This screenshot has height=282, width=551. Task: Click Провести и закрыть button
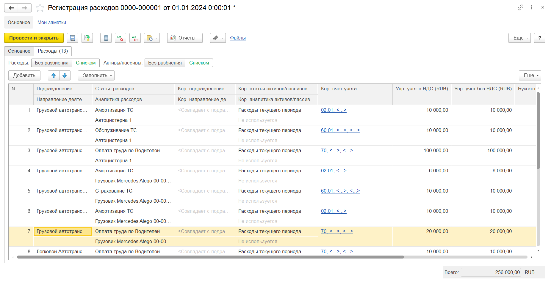coord(34,38)
